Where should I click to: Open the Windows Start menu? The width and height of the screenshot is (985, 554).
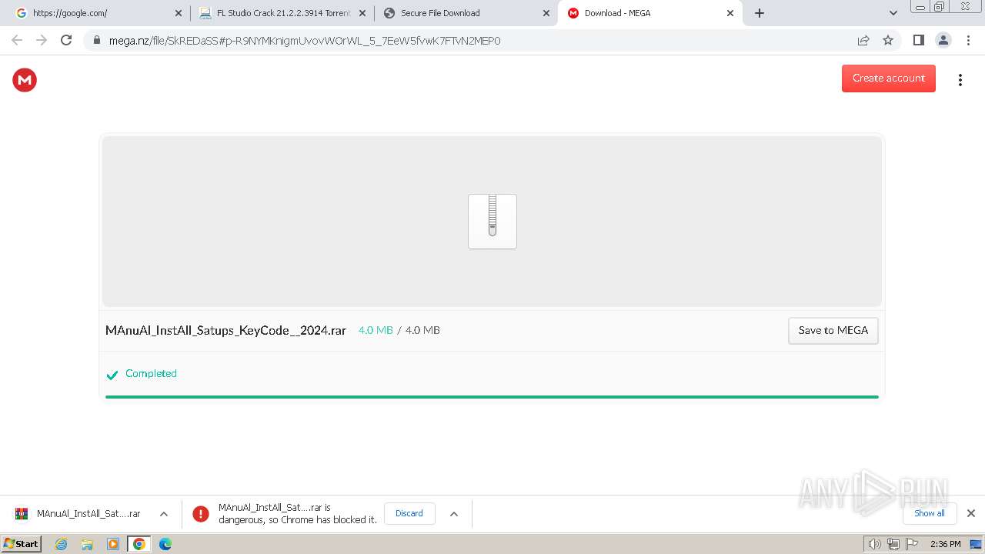pos(22,543)
